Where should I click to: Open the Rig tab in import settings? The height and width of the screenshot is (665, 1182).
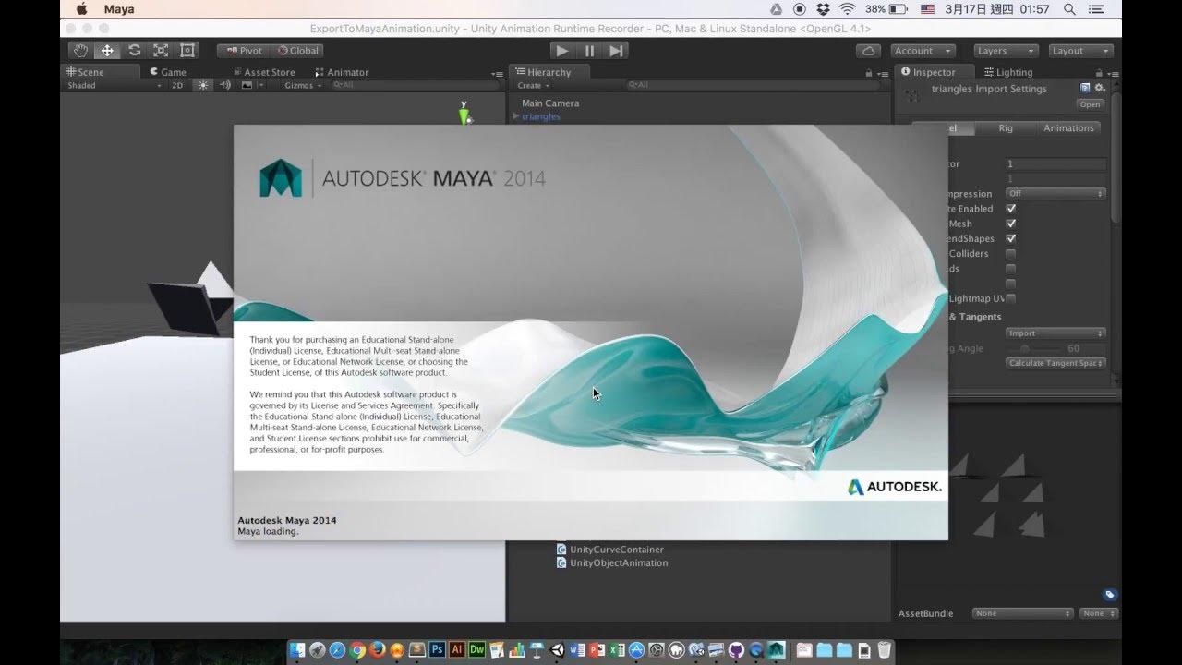click(1006, 128)
